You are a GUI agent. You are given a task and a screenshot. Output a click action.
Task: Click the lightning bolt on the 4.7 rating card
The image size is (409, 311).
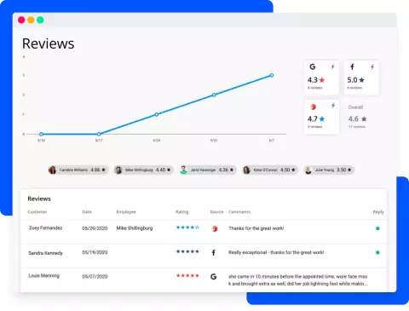click(333, 106)
